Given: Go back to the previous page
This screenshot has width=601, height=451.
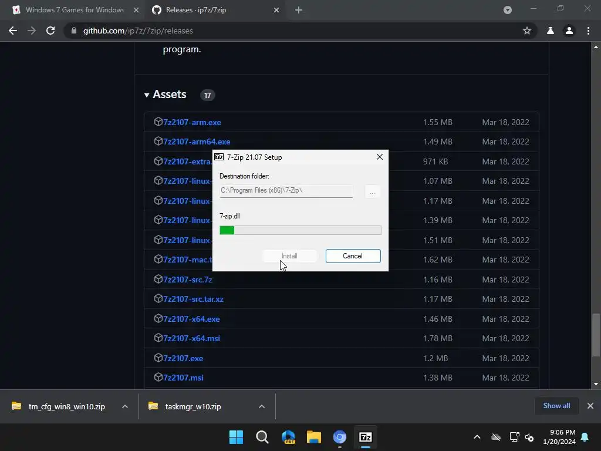Looking at the screenshot, I should point(13,31).
